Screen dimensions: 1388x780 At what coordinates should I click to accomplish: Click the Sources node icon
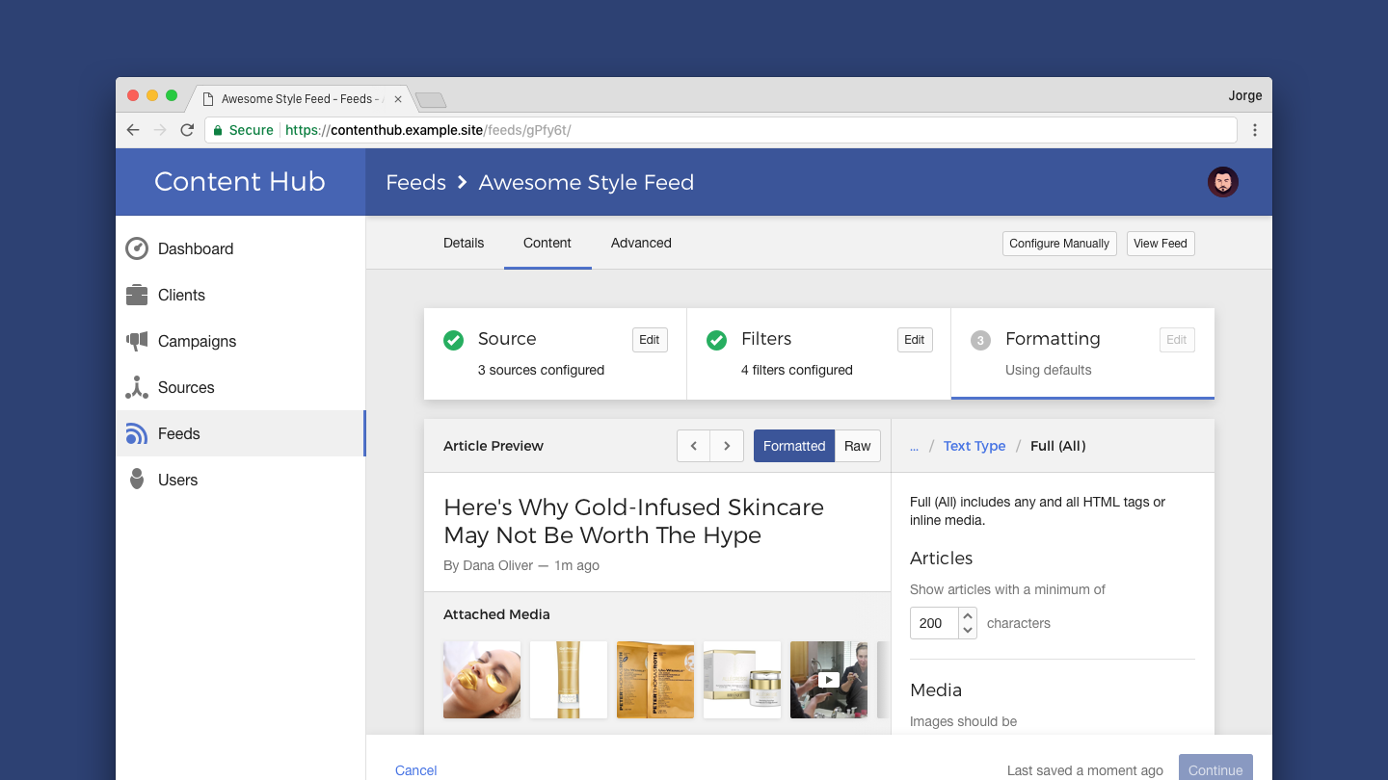[137, 387]
